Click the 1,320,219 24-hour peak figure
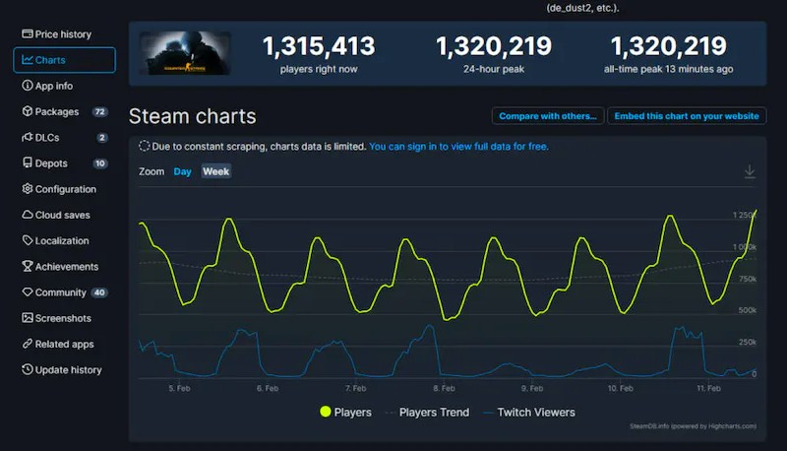Image resolution: width=787 pixels, height=451 pixels. 494,46
